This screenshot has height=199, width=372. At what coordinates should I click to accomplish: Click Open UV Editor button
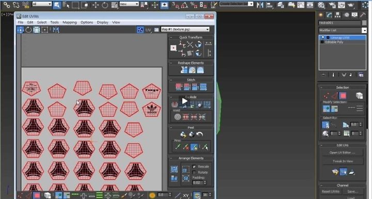[343, 153]
